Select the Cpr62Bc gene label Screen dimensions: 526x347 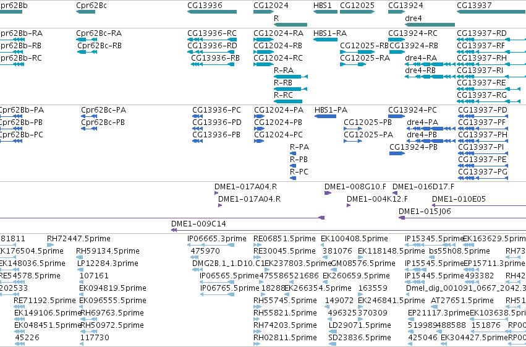pyautogui.click(x=91, y=6)
